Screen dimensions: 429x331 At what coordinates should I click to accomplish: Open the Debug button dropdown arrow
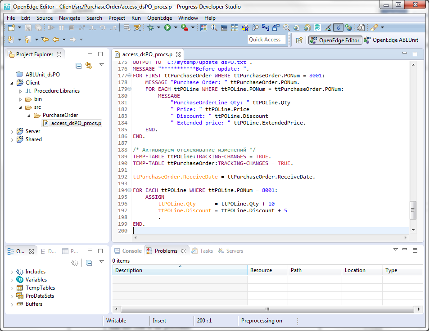tap(159, 27)
